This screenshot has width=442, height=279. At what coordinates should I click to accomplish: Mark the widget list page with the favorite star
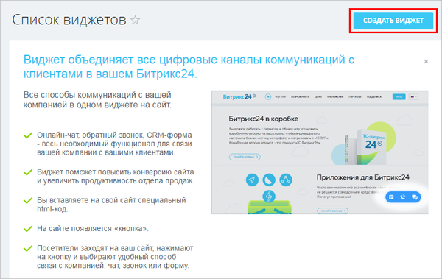tap(136, 20)
